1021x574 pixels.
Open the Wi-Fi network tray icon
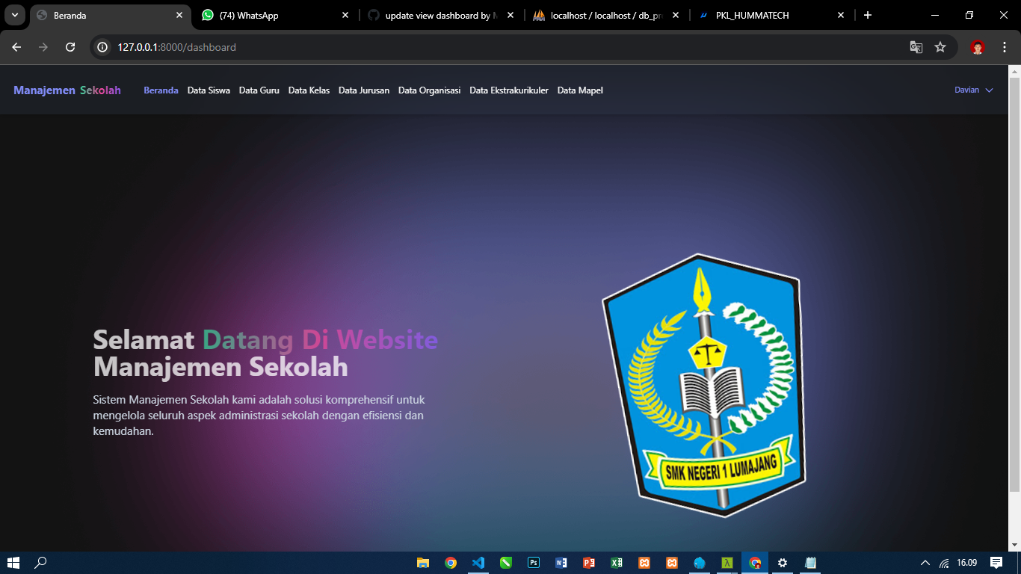click(945, 563)
